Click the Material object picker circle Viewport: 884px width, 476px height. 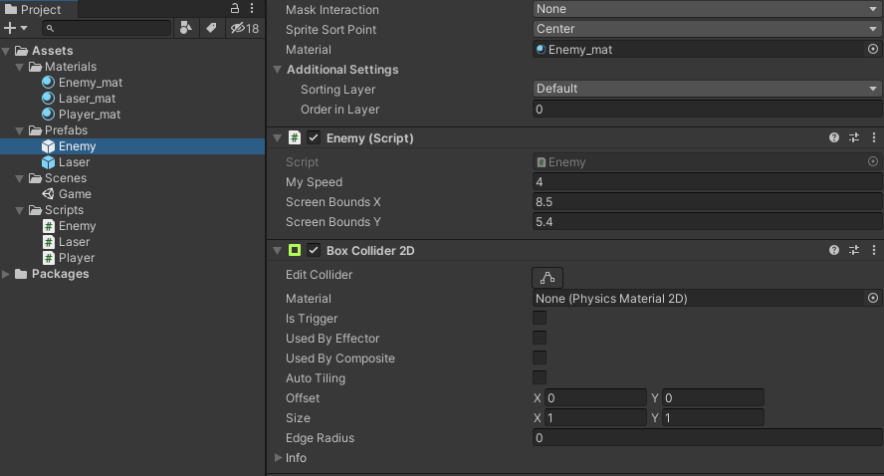[x=873, y=49]
